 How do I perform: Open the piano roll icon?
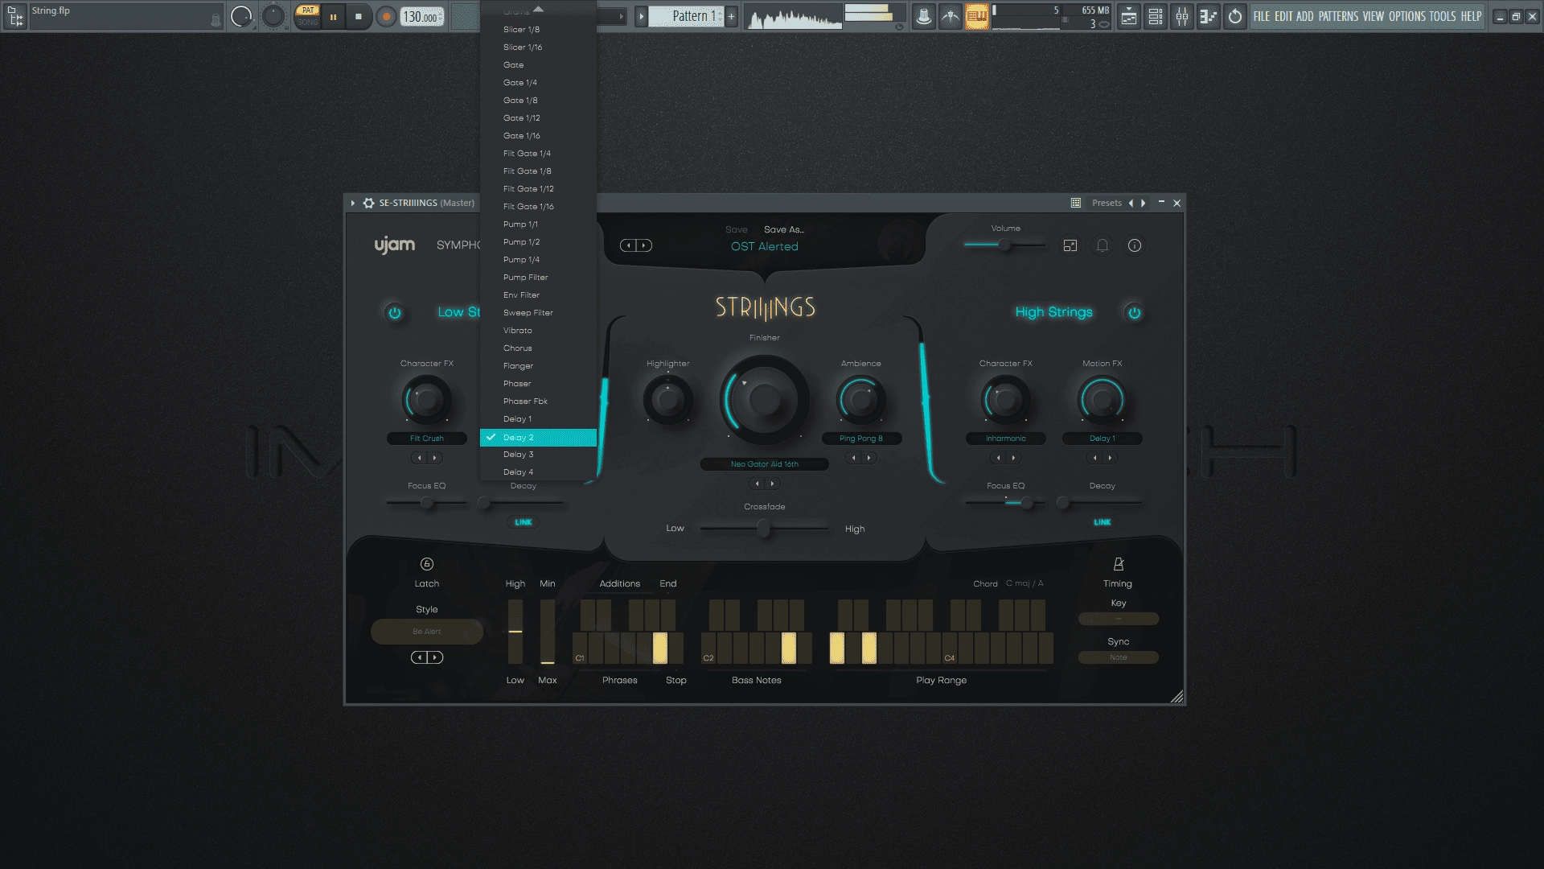coord(1209,16)
